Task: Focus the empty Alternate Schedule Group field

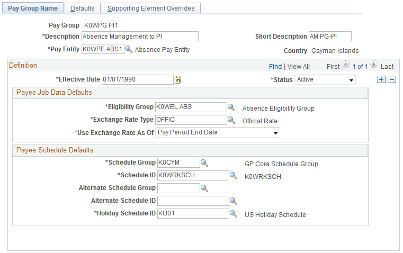Action: coord(178,188)
